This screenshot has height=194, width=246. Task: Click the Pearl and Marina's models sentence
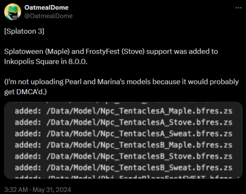(122, 82)
